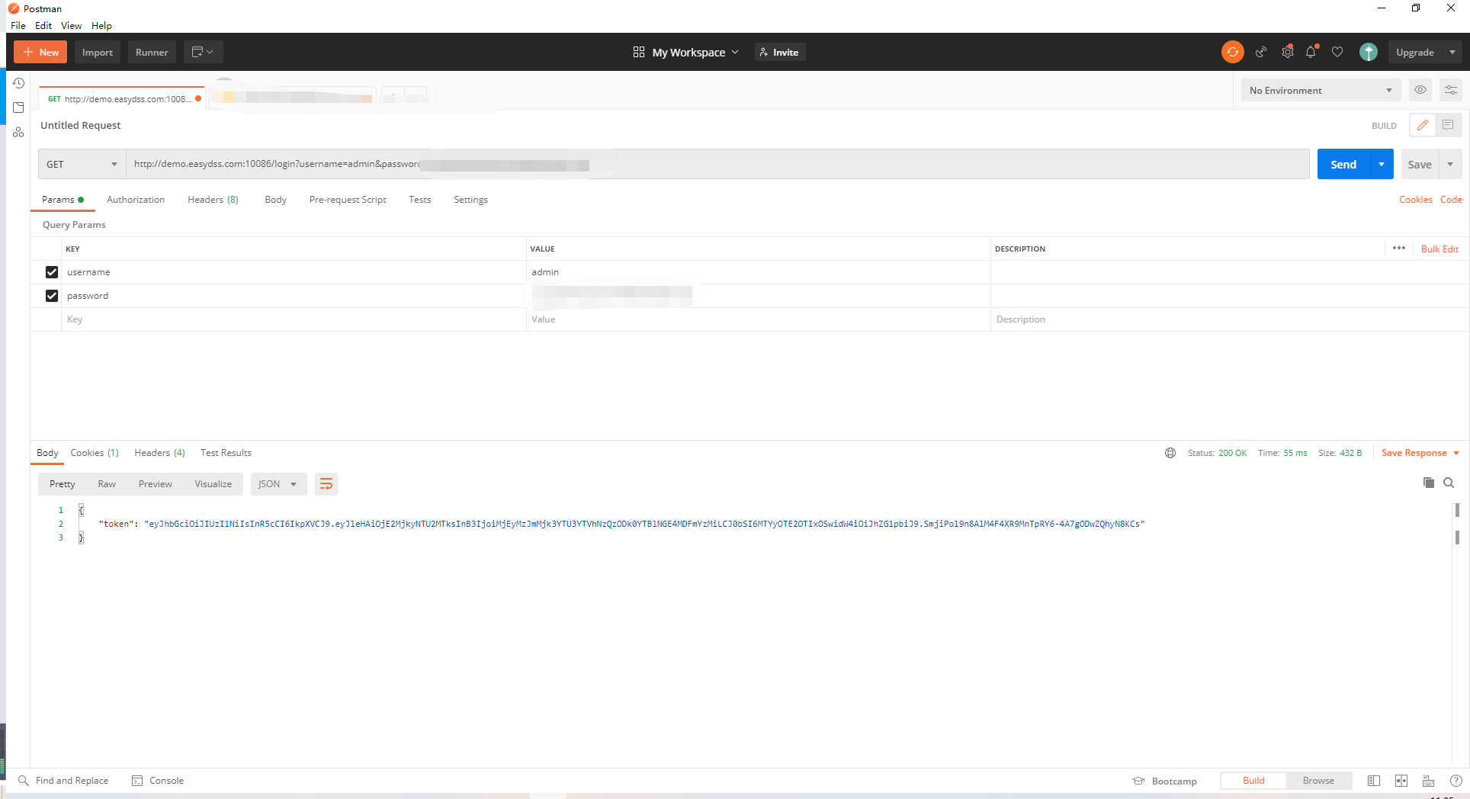Open the Pre-request Script tab
The image size is (1470, 799).
click(x=348, y=200)
